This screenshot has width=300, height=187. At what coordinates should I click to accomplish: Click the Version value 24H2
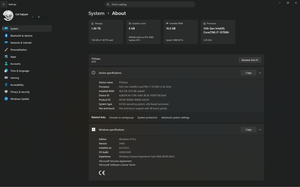click(x=122, y=144)
